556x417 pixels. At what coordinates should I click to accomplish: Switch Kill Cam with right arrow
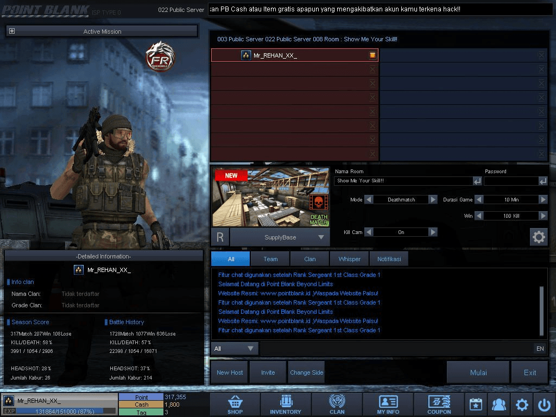tap(433, 232)
